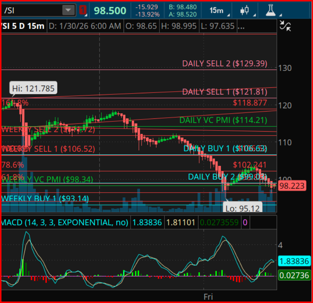Click the candlestick chart style icon
Screen dimensions: 313x303
tap(245, 11)
